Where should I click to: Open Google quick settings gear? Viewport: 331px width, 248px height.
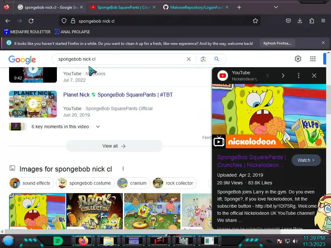tap(298, 59)
